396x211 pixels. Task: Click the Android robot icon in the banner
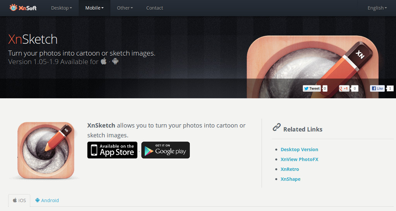(115, 61)
